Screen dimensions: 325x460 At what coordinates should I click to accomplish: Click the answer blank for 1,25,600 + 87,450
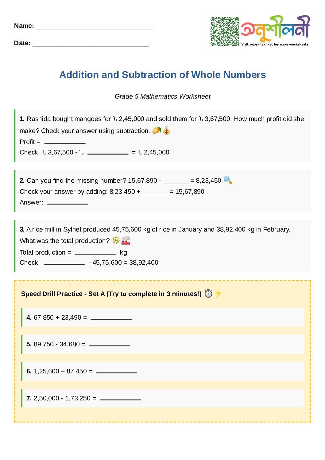coord(117,372)
